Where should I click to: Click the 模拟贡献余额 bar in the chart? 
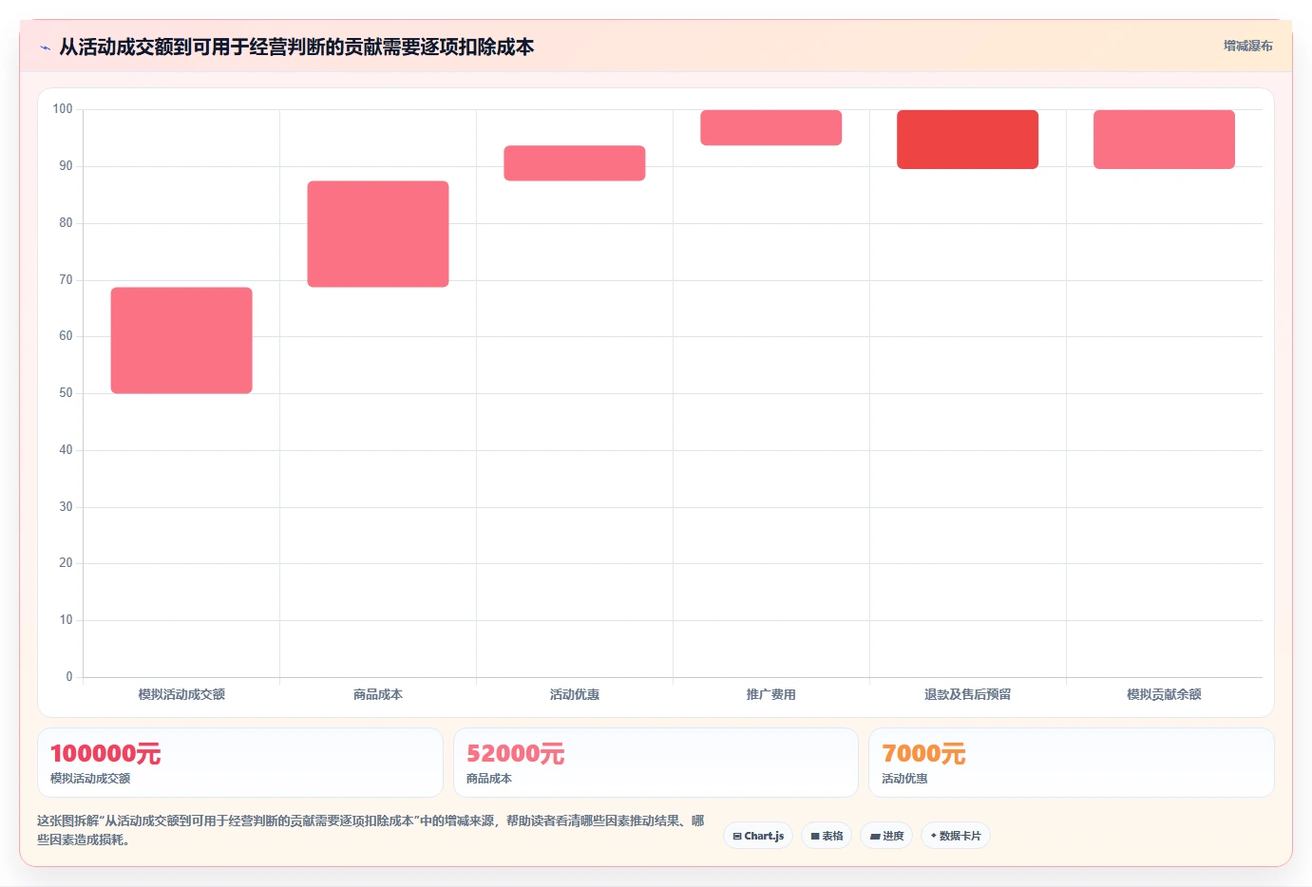(1165, 140)
